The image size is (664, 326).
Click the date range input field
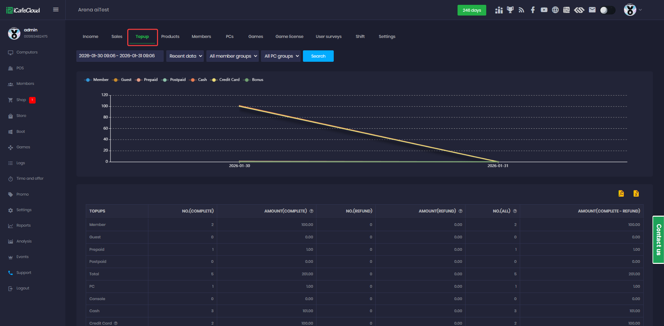[120, 56]
